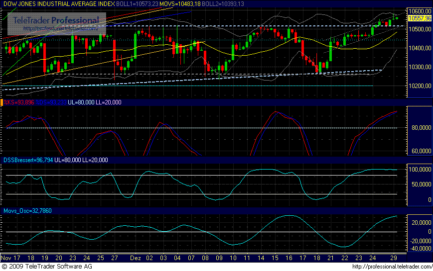
Task: Select the final date 29 on time axis
Action: point(393,259)
